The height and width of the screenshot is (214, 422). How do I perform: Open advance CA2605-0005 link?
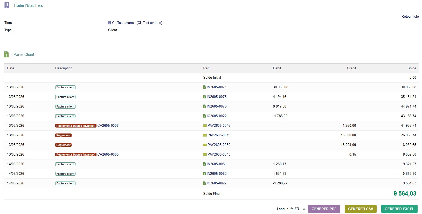pyautogui.click(x=108, y=154)
